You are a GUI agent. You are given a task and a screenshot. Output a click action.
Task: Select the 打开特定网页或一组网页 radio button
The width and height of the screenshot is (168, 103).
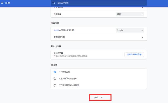pyautogui.click(x=55, y=85)
